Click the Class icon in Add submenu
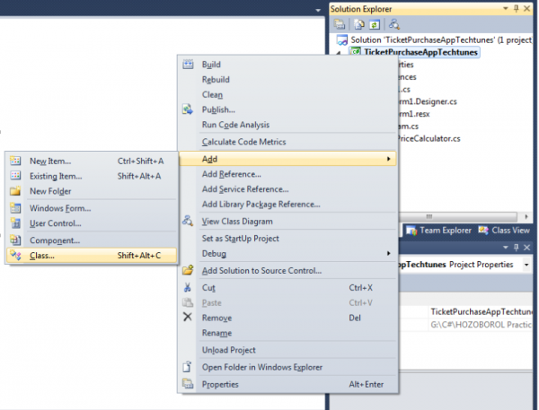The height and width of the screenshot is (410, 539). (x=15, y=255)
